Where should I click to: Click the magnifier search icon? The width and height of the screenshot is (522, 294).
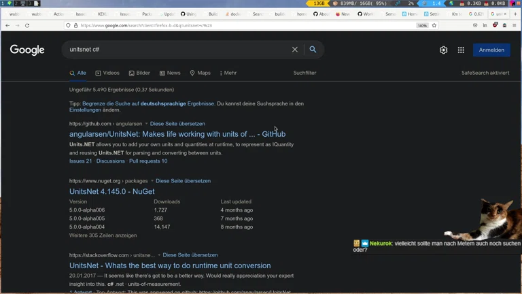[313, 50]
